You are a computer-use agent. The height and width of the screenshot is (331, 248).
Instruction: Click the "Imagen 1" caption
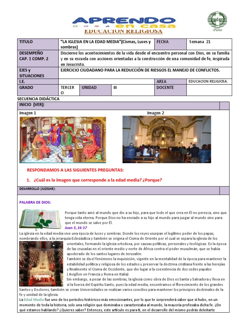tap(28, 113)
